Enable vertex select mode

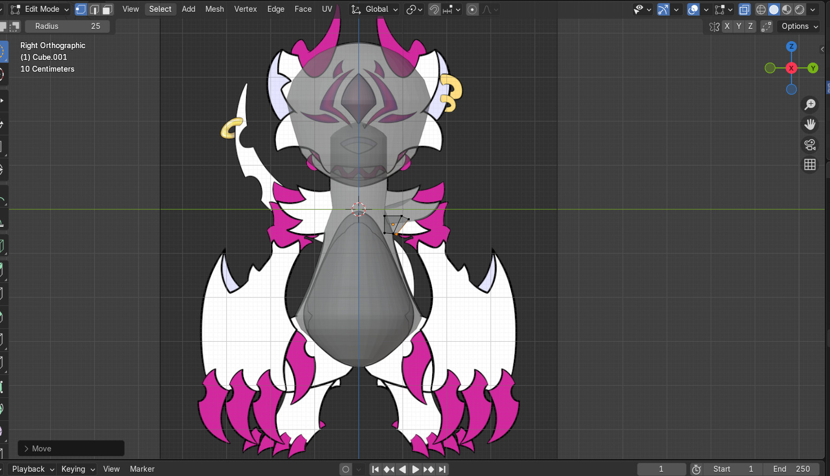(x=81, y=9)
